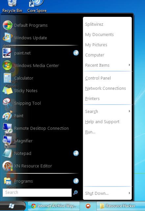Screen dimensions: 145x211
Task: Launch XN Resource Editor icon
Action: [8, 166]
